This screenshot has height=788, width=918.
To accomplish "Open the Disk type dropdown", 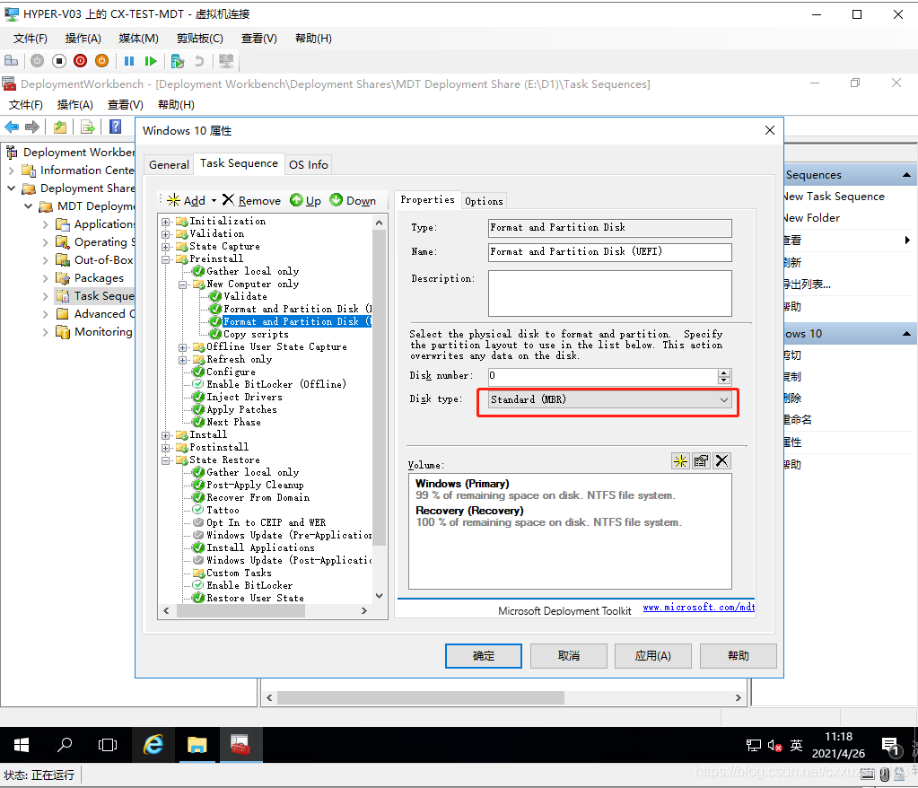I will click(609, 400).
